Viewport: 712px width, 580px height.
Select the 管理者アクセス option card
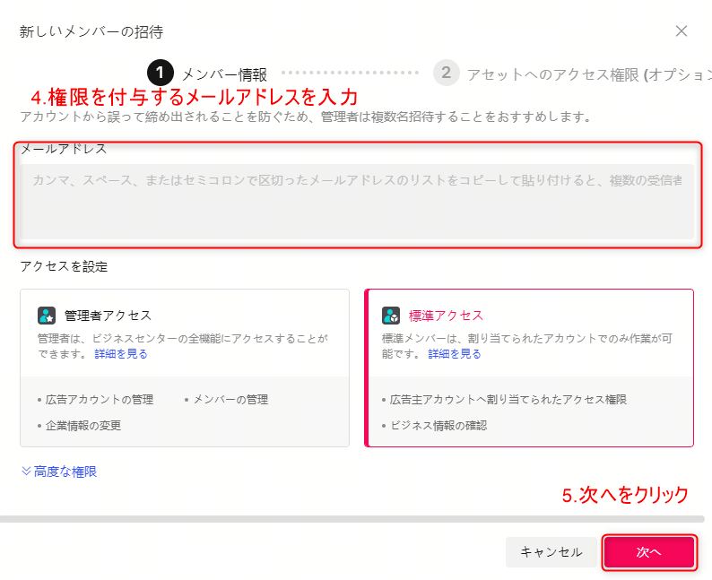pos(184,368)
